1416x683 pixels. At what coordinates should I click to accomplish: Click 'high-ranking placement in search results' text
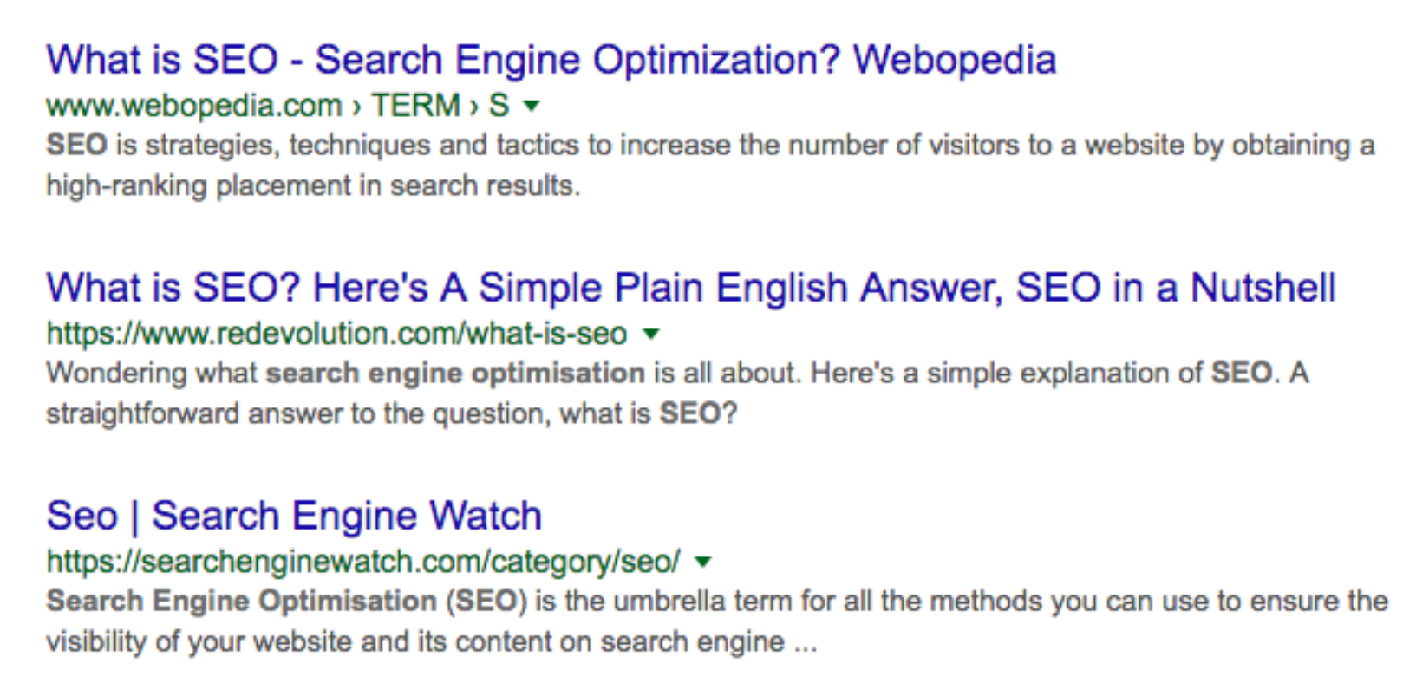(312, 185)
